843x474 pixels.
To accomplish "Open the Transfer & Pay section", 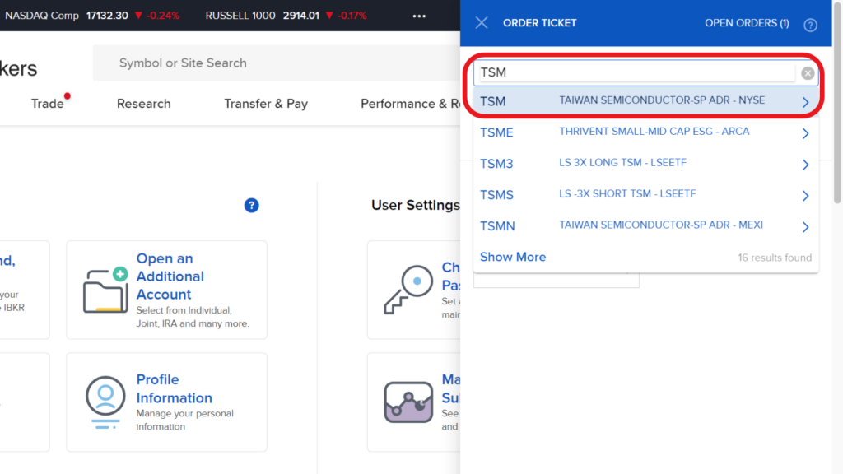I will (x=266, y=104).
